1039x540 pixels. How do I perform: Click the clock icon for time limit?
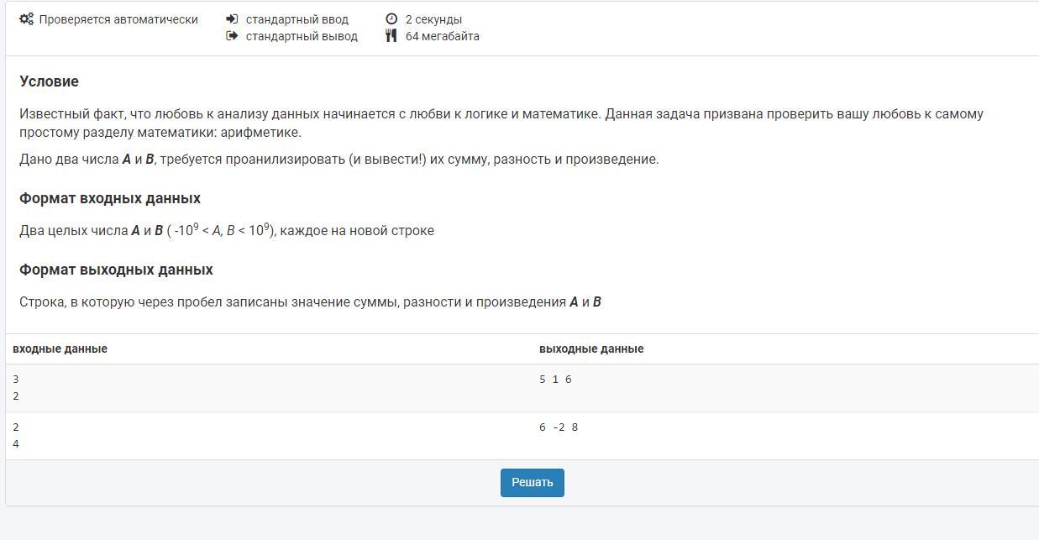point(391,19)
